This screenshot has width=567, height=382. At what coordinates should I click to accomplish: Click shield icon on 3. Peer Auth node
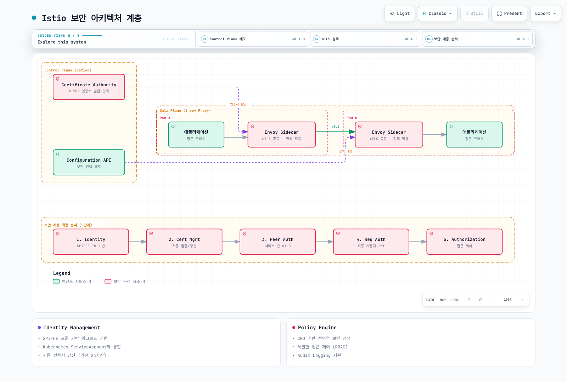245,233
